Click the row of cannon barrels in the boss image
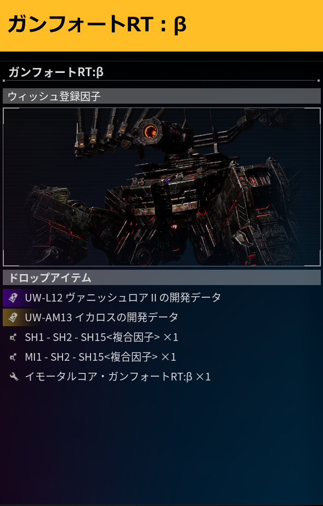This screenshot has height=506, width=323. [104, 132]
